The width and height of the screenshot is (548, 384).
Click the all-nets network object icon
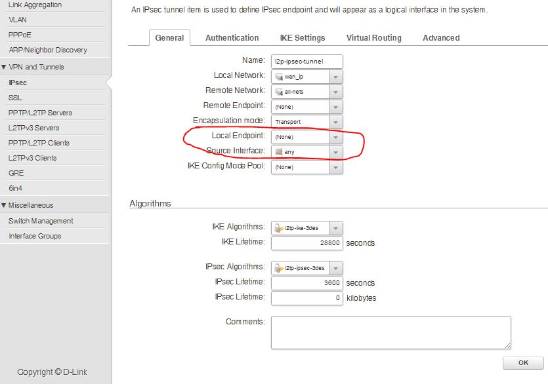[279, 92]
